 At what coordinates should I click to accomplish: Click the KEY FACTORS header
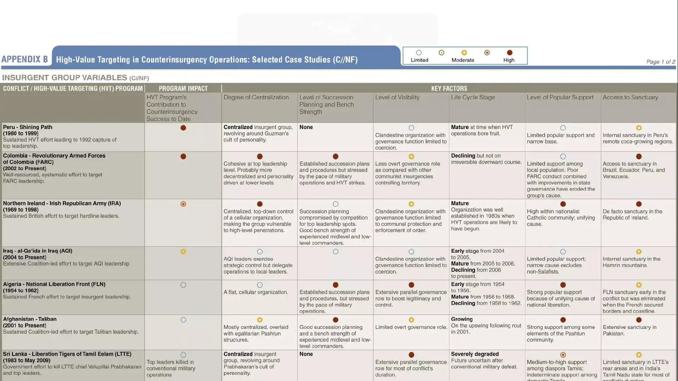click(x=449, y=88)
